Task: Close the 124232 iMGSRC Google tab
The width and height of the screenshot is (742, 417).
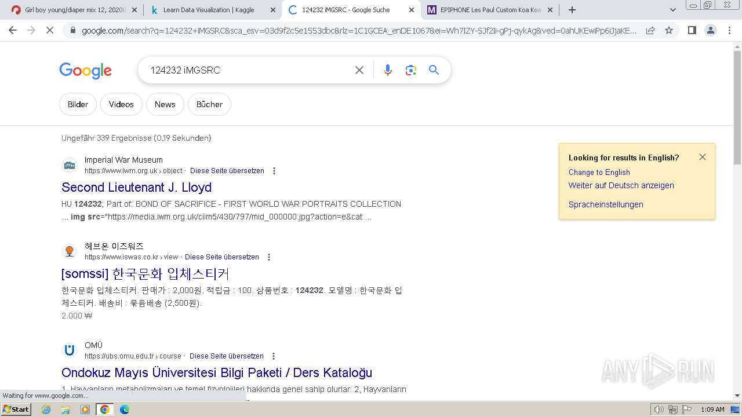Action: coord(412,10)
